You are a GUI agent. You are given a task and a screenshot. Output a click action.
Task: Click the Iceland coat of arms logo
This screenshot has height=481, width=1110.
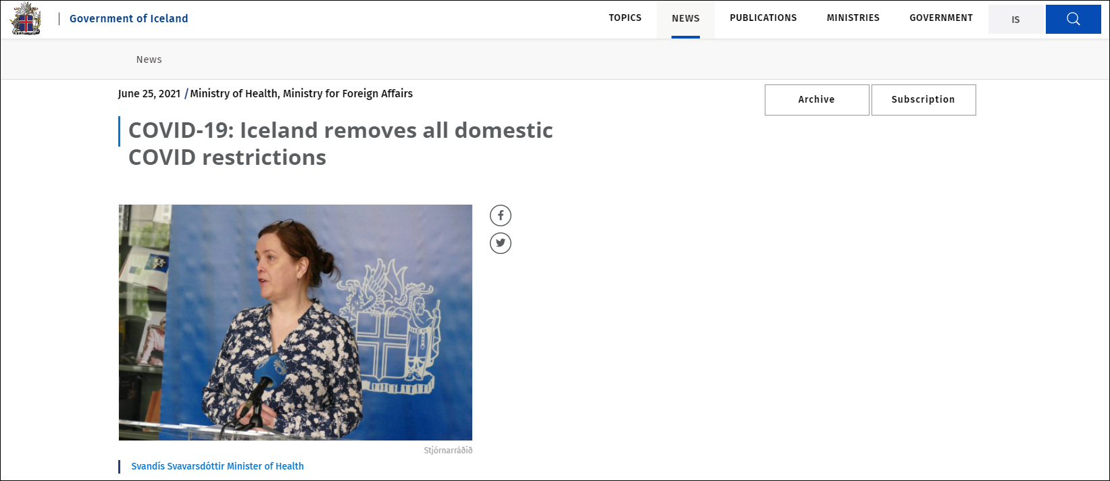point(26,18)
